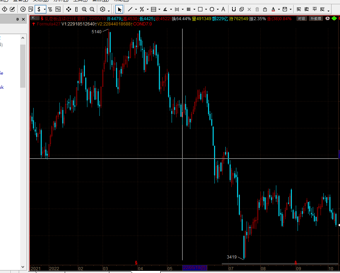340x273 pixels.
Task: Expand the toolbar overflow arrow after gear
Action: 109,10
